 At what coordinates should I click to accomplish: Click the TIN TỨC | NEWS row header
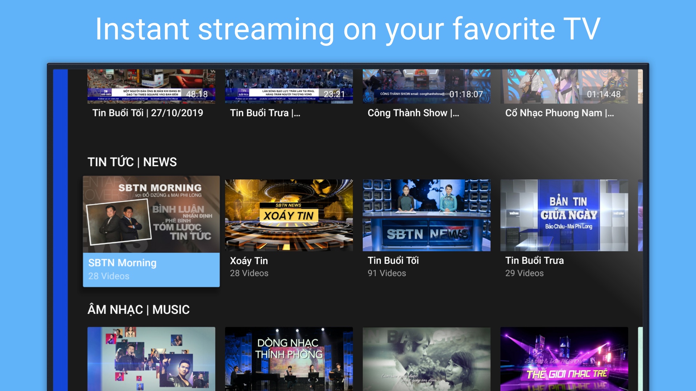[132, 162]
